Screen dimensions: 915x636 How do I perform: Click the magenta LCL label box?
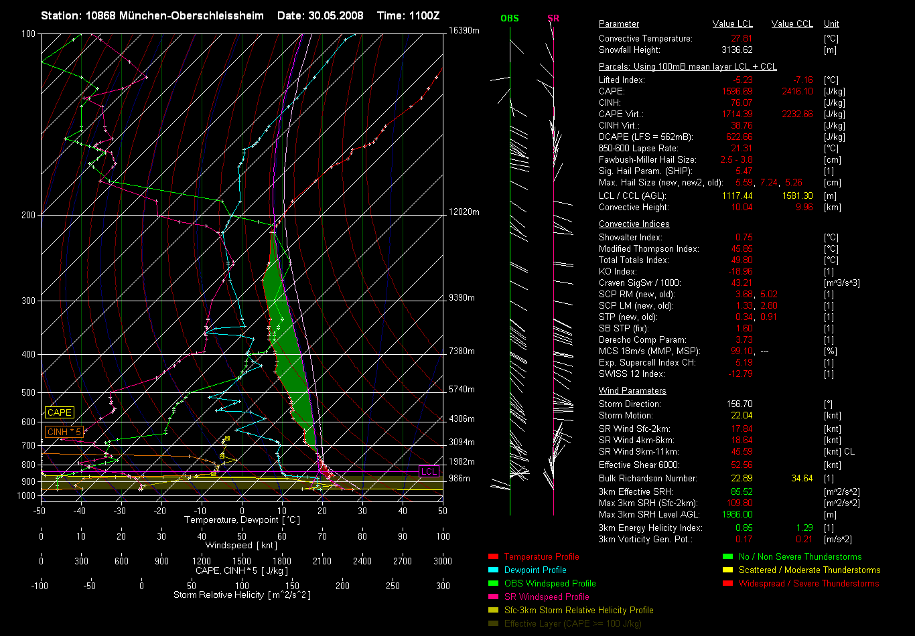coord(429,472)
